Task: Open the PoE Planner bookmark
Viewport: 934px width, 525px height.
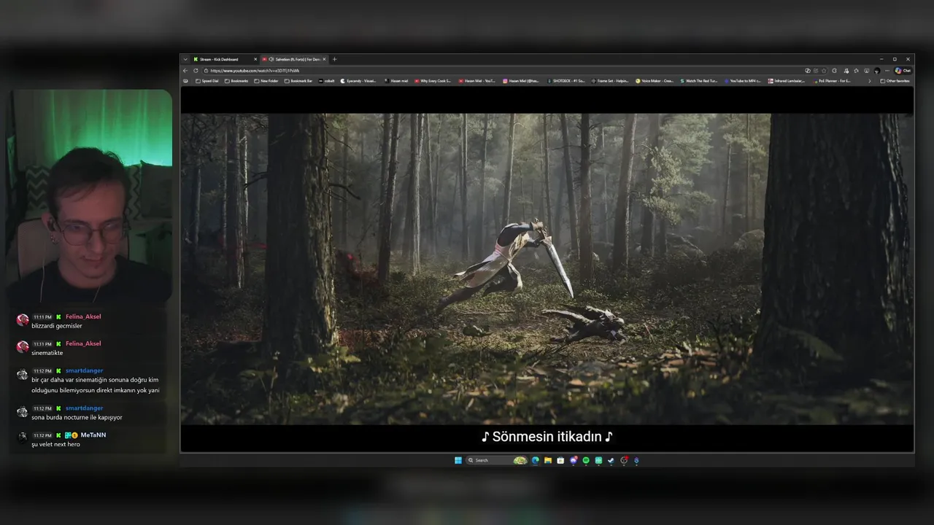Action: click(832, 81)
